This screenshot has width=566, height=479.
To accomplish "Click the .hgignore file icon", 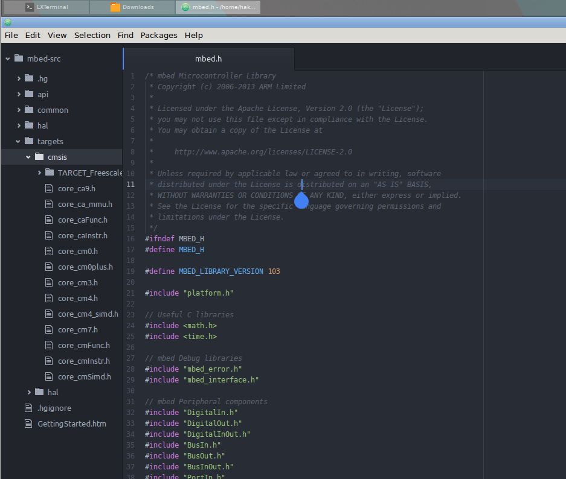I will pos(27,408).
